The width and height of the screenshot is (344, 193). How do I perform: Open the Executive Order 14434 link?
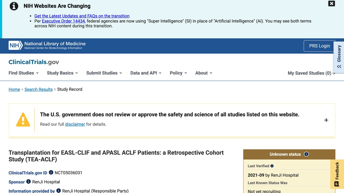click(63, 21)
